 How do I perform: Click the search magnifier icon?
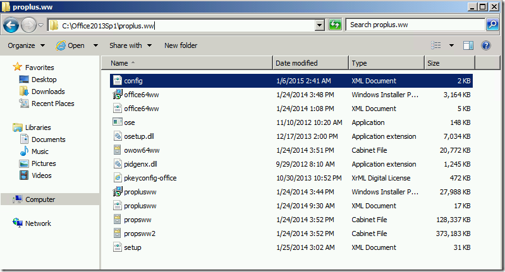pos(492,25)
